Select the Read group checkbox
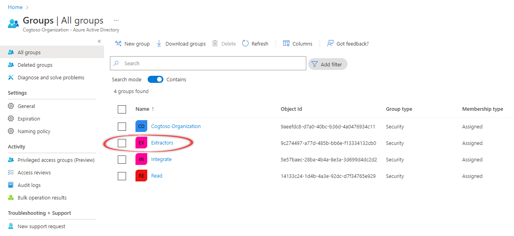Screen dimensions: 514x236 click(122, 176)
